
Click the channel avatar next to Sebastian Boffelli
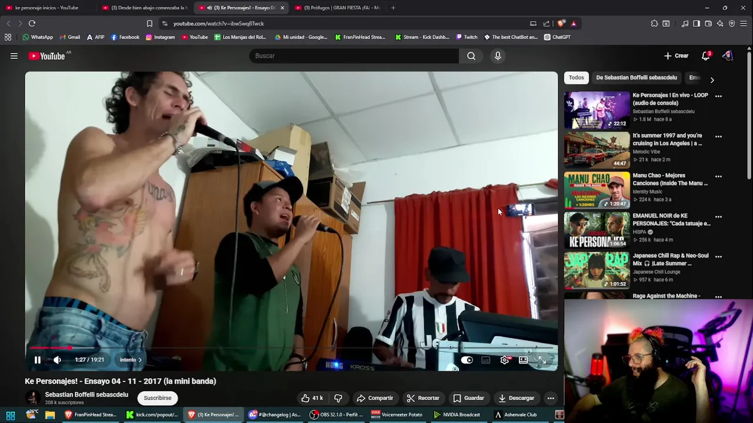tap(32, 398)
